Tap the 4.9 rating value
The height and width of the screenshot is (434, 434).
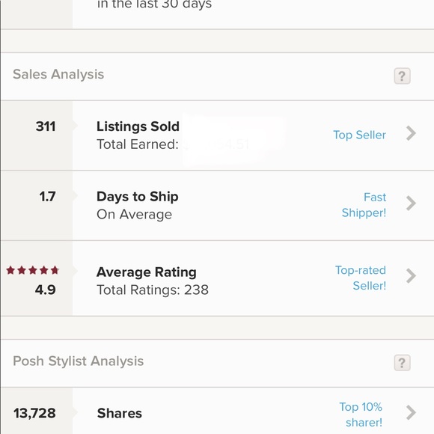click(46, 290)
